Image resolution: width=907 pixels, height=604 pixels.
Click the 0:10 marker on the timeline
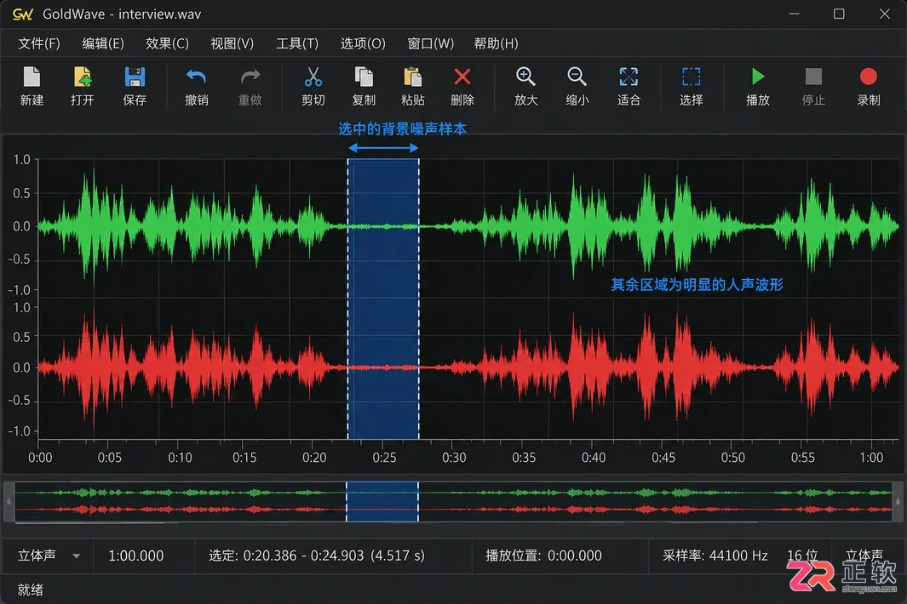(x=180, y=458)
